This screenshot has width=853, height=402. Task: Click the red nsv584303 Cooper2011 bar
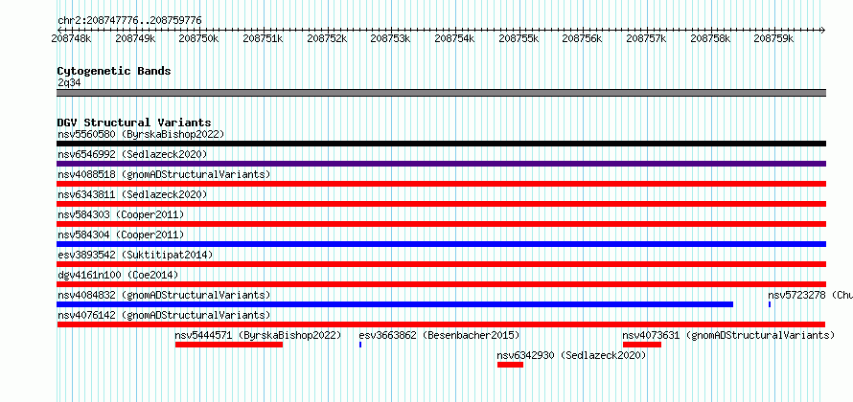pos(441,224)
